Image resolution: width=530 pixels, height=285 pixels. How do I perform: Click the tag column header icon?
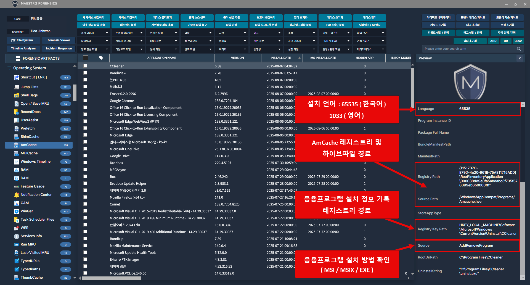coord(101,58)
